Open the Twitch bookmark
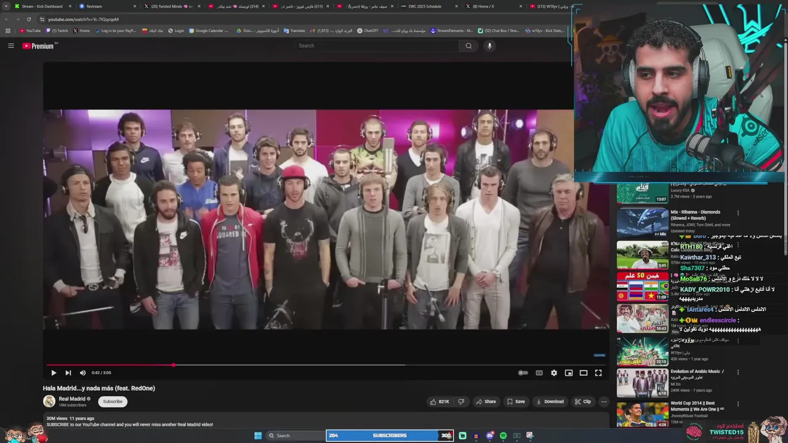 click(x=57, y=30)
